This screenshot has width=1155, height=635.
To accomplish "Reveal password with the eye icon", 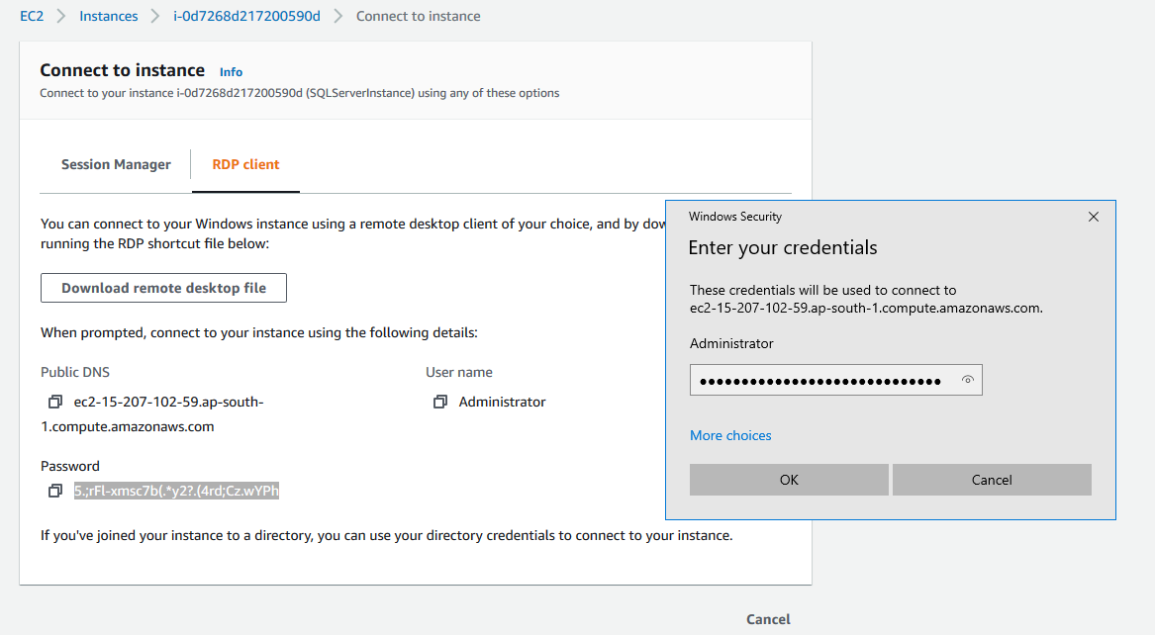I will [x=967, y=381].
